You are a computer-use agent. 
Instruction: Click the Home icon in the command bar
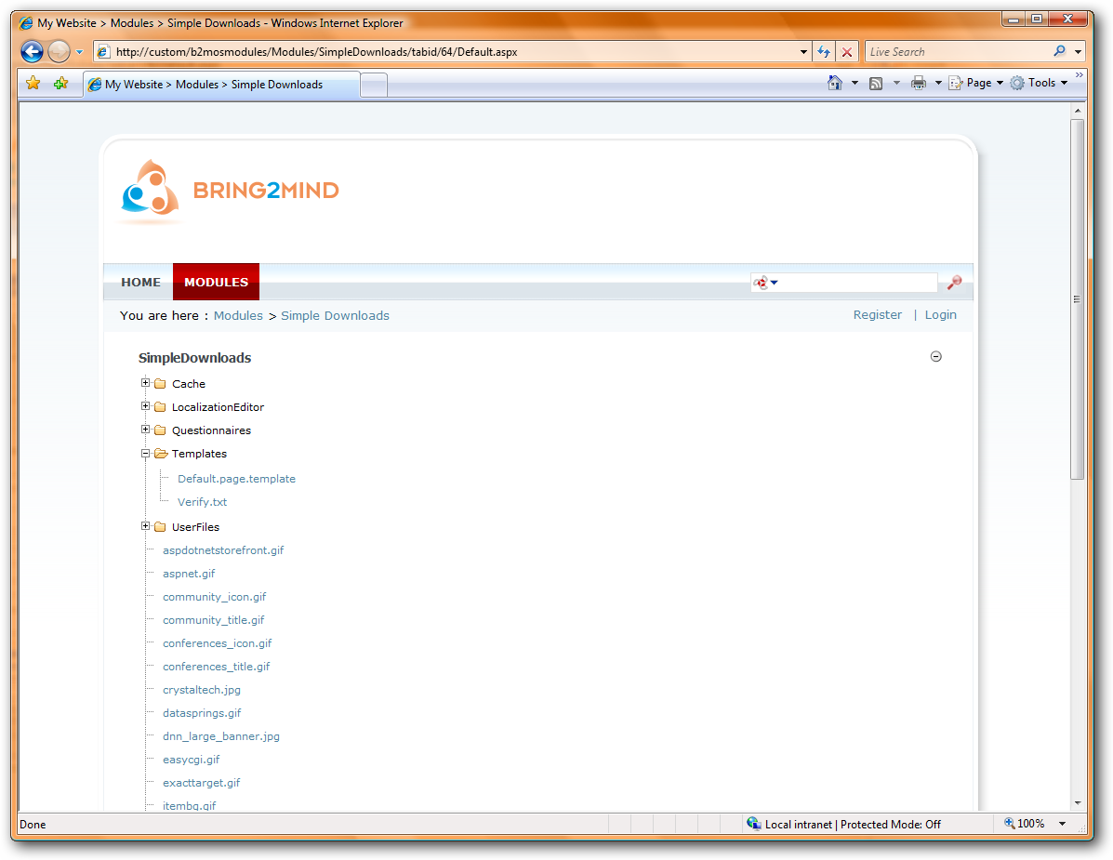(x=835, y=83)
